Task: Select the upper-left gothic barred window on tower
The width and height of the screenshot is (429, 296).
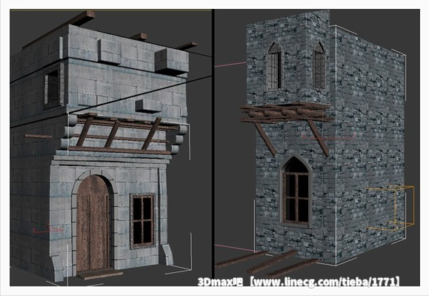Action: tap(274, 66)
